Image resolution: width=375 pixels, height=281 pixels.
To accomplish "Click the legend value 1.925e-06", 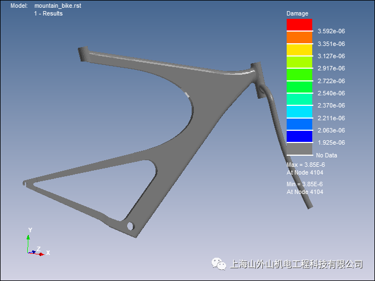I will 331,142.
